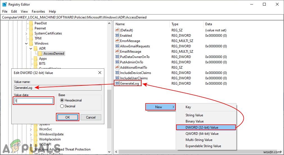Viewport: 284px width, 155px height.
Task: Select the (Default) string value icon
Action: [x=117, y=30]
